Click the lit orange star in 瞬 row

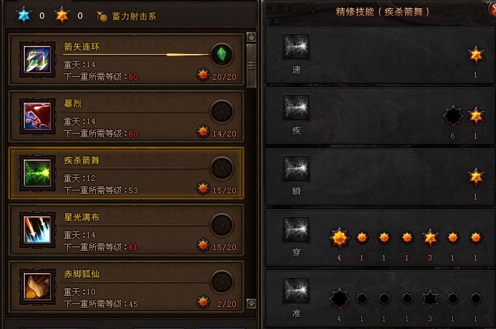[475, 177]
